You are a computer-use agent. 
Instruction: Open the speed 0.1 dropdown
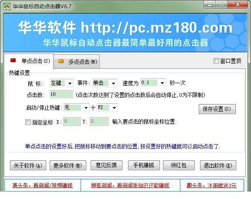[x=153, y=83]
